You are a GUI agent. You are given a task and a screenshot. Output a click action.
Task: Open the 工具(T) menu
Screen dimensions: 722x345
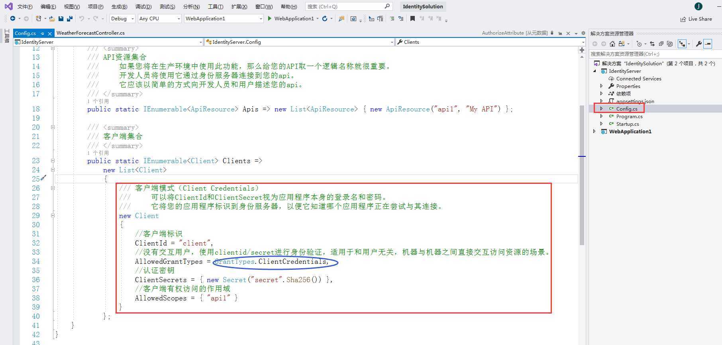(x=216, y=7)
